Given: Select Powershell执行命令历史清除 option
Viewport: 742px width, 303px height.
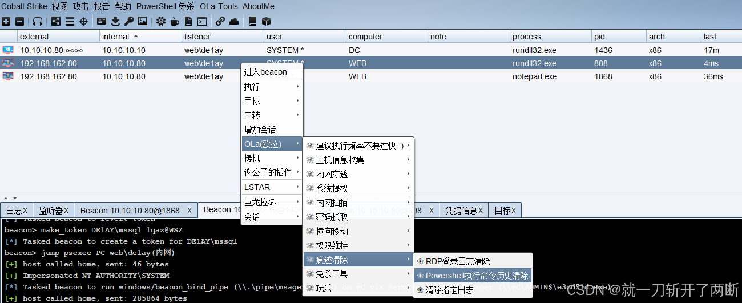Looking at the screenshot, I should click(x=473, y=276).
